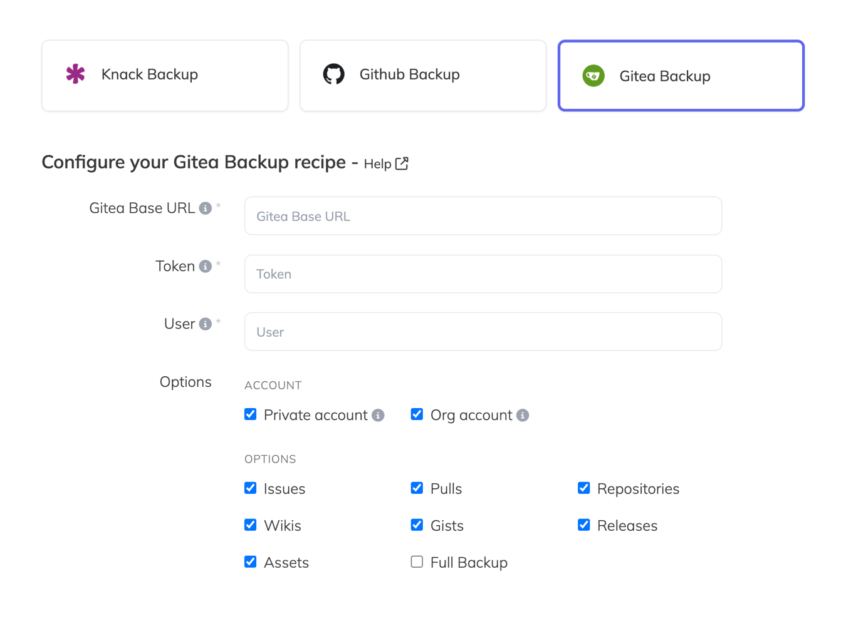851x626 pixels.
Task: Enable the Full Backup checkbox
Action: pos(417,562)
